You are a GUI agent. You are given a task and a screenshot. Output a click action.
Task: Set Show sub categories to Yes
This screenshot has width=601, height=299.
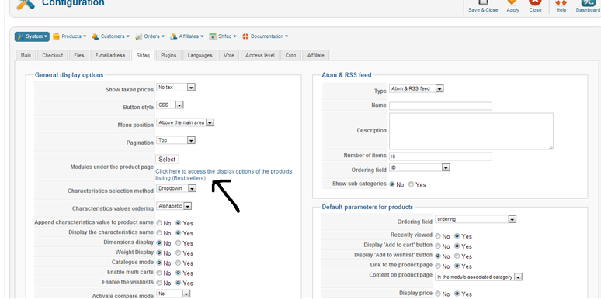point(412,184)
